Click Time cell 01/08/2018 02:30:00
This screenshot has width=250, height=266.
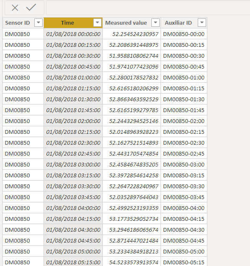click(x=73, y=143)
